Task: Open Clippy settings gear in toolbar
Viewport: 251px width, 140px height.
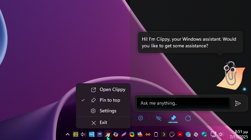Action: (x=140, y=118)
